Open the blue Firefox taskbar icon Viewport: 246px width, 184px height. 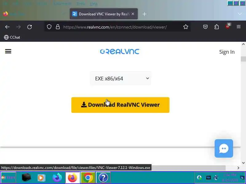pyautogui.click(x=57, y=178)
